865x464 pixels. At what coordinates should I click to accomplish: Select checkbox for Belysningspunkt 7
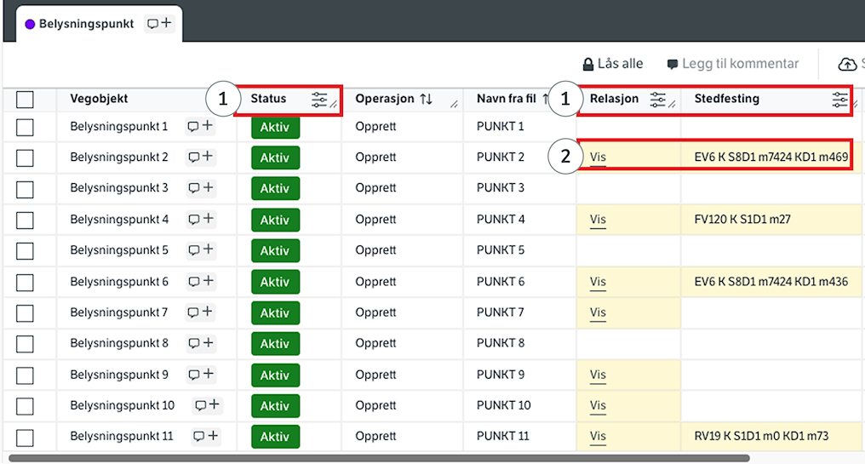click(x=26, y=312)
